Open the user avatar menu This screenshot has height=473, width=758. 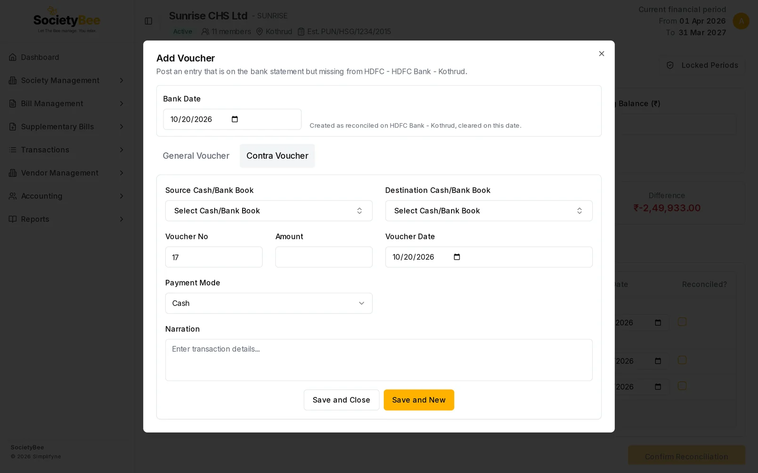click(x=741, y=21)
